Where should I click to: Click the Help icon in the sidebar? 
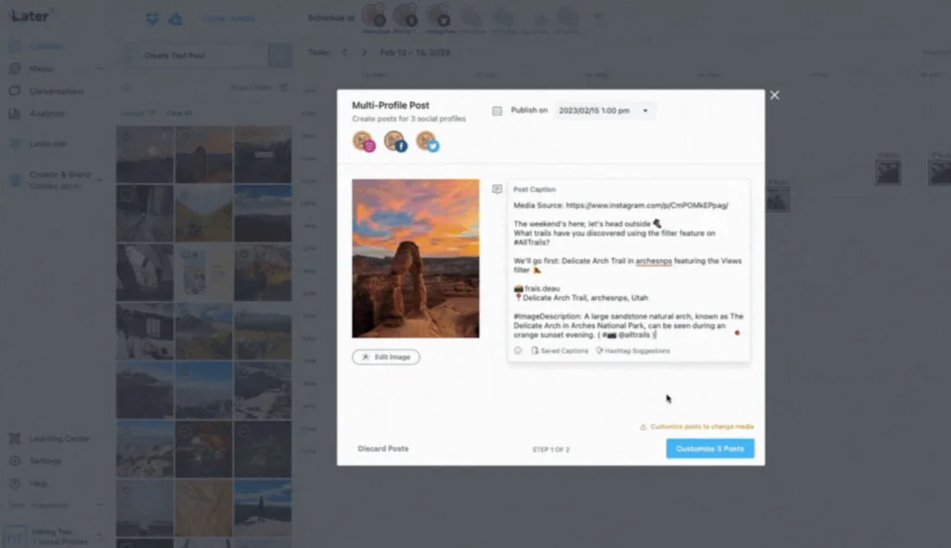point(15,483)
